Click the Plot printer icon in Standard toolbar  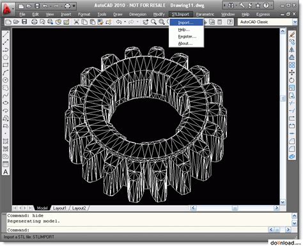coord(35,22)
